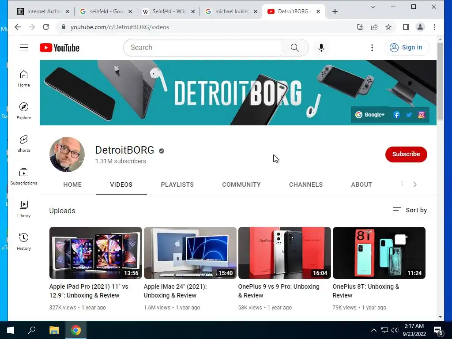Screen dimensions: 452x339
Task: Open Windows Start menu
Action: pos(11,330)
